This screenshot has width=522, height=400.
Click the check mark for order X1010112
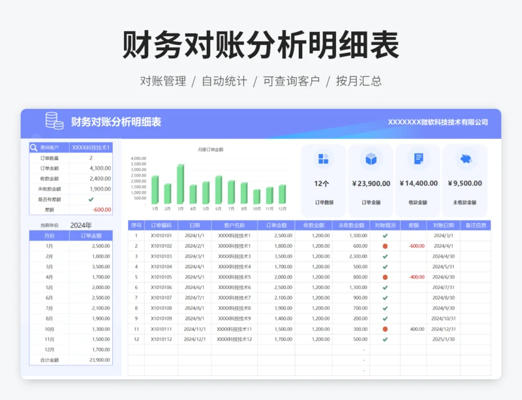(x=385, y=339)
